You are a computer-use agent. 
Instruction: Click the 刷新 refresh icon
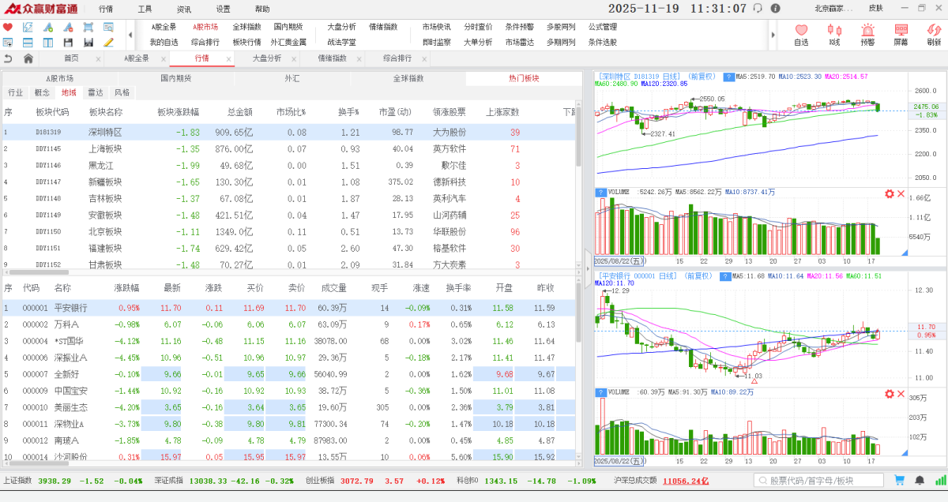coord(934,34)
